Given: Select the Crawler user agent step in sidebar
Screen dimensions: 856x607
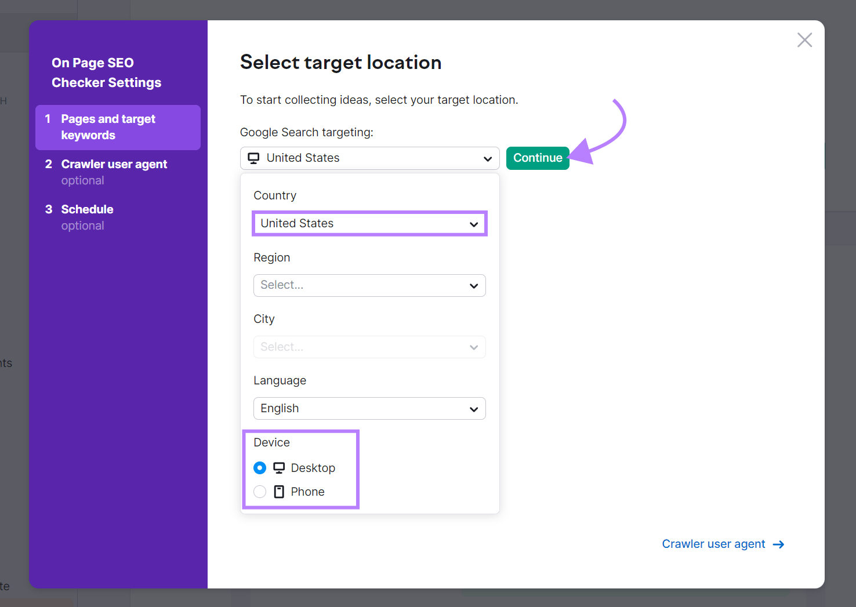Looking at the screenshot, I should 114,164.
